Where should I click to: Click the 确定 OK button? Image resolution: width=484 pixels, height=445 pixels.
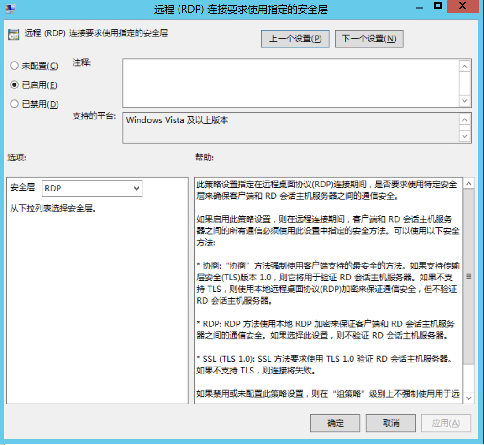[335, 423]
